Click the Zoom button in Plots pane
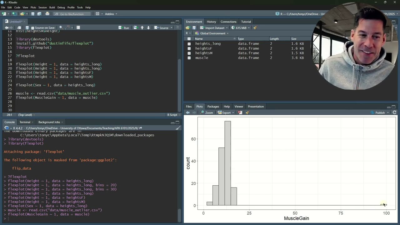The image size is (400, 225). click(x=207, y=112)
